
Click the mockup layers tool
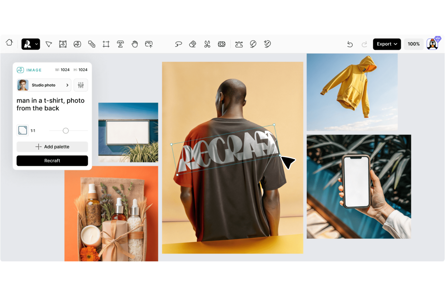tap(92, 44)
